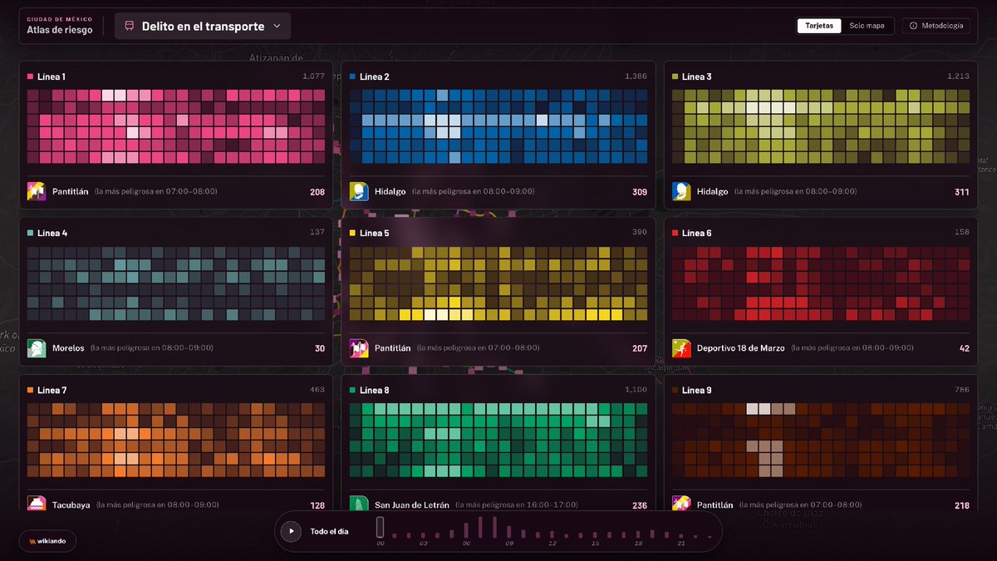Click the 309 count for Hidalgo on Línea 2
The height and width of the screenshot is (561, 997).
point(640,191)
